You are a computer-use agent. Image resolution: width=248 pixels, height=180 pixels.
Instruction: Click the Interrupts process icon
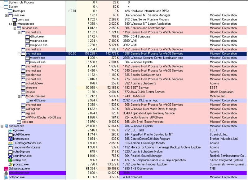(x=11, y=11)
